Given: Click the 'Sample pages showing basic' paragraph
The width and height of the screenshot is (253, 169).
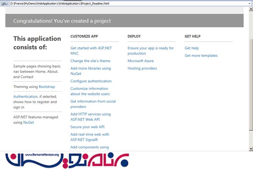Looking at the screenshot, I should coord(37,72).
